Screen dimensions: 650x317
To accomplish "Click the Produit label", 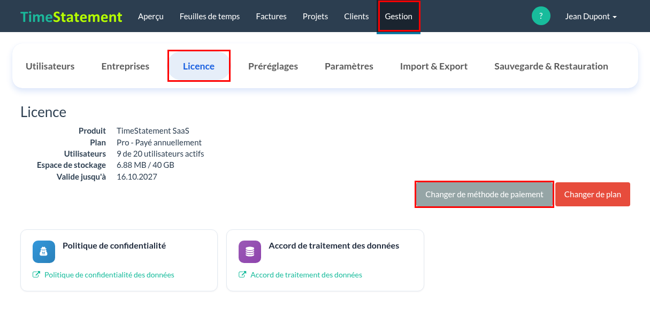I will pyautogui.click(x=92, y=131).
